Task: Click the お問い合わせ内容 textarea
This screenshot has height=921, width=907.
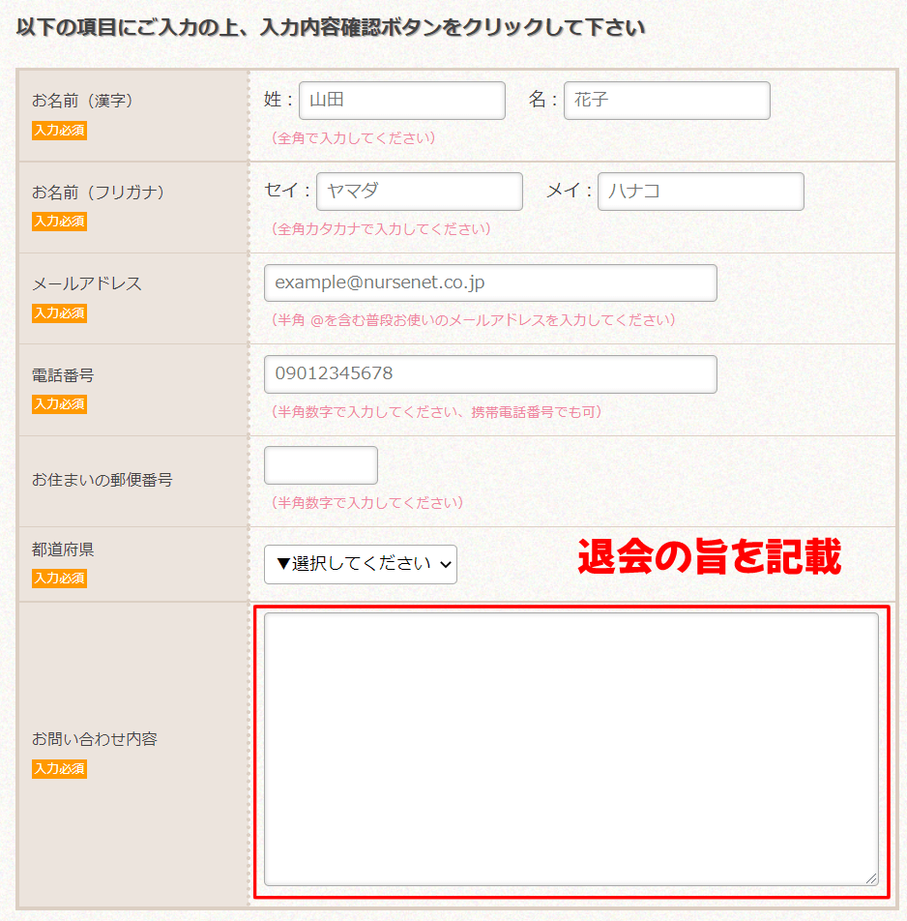Action: [571, 749]
